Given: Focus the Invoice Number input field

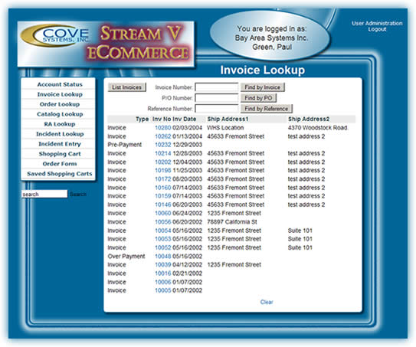Looking at the screenshot, I should [217, 87].
